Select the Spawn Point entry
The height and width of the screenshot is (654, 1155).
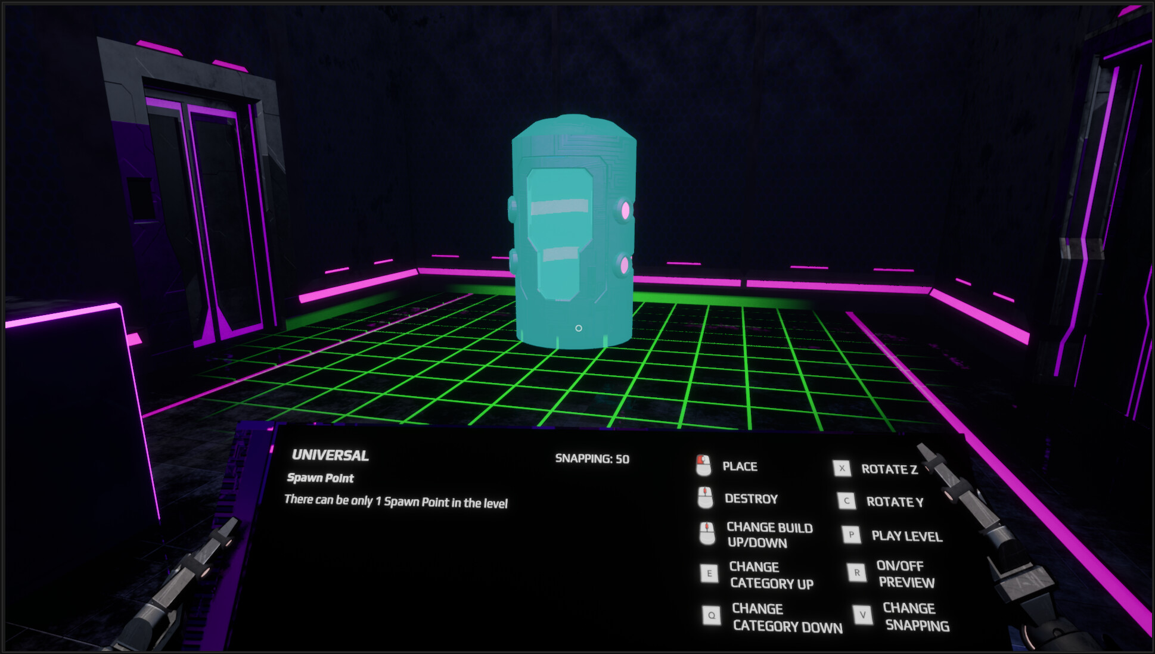pyautogui.click(x=321, y=478)
